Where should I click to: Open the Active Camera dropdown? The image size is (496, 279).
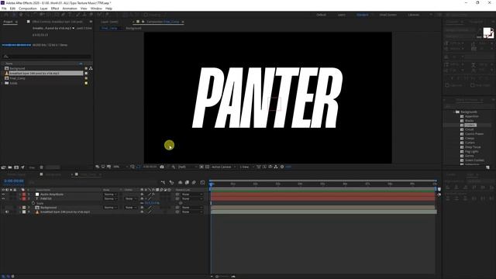(x=224, y=167)
